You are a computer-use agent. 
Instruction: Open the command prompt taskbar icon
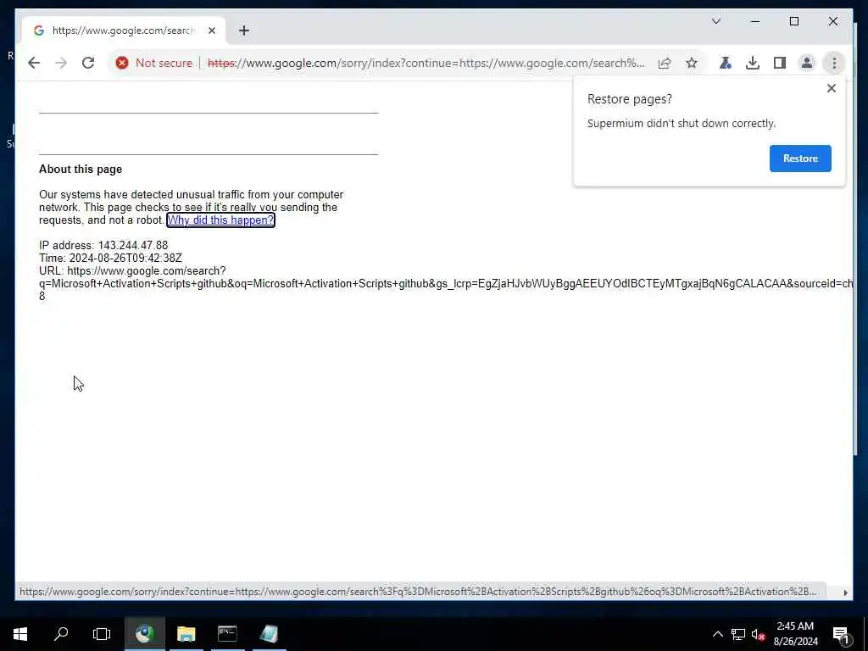click(227, 634)
